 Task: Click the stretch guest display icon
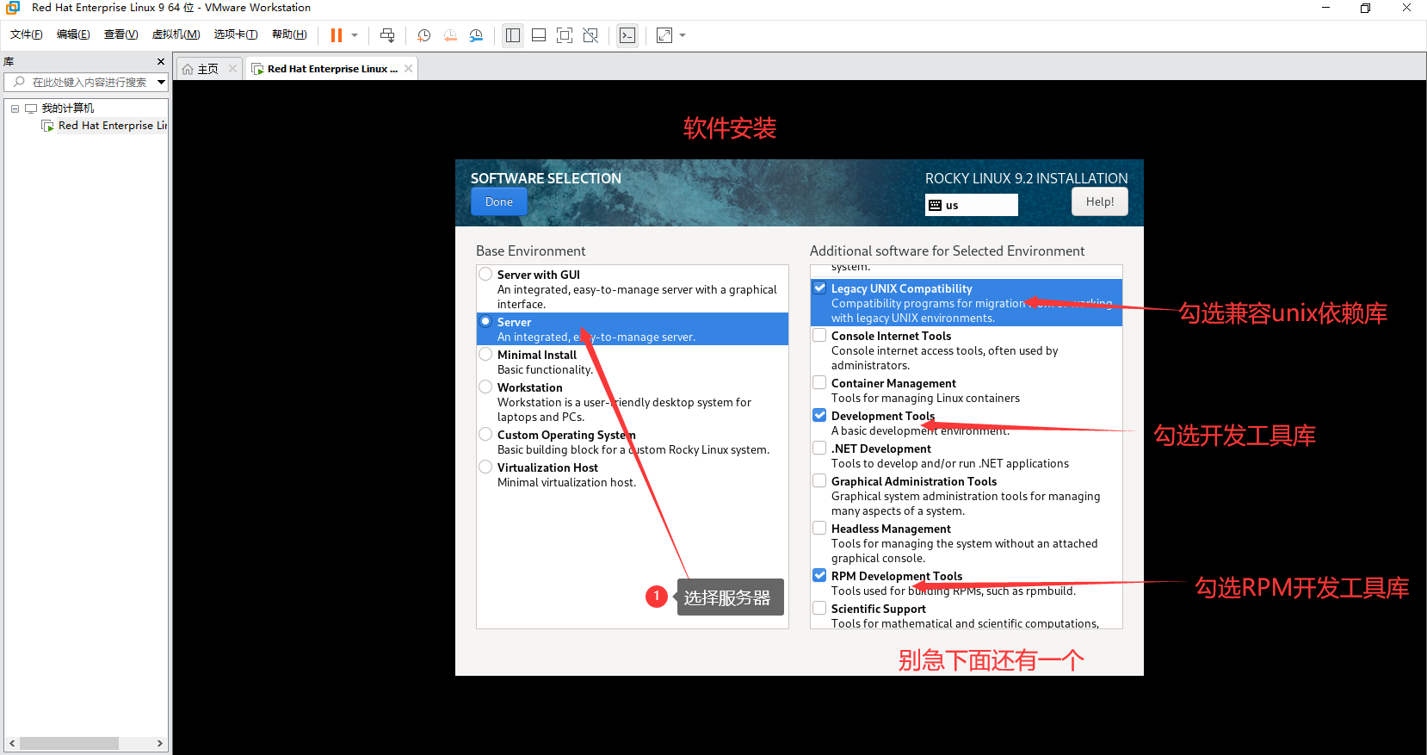point(664,35)
